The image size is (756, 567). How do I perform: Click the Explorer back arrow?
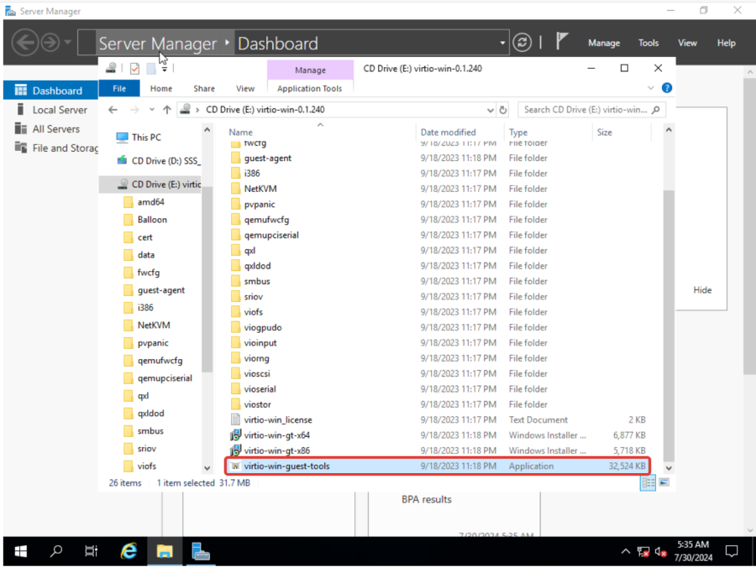click(x=113, y=110)
